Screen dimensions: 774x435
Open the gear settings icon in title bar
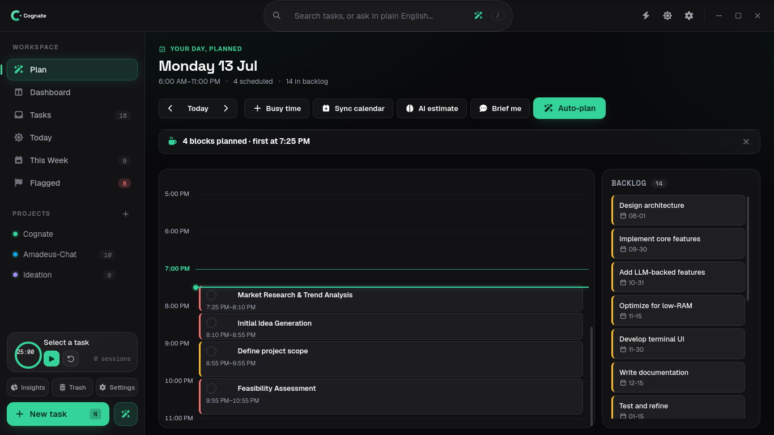point(689,16)
